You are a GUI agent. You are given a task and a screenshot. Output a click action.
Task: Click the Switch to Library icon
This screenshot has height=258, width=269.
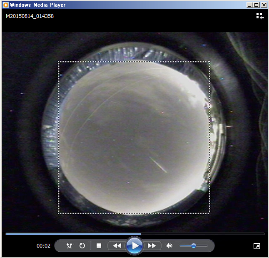pos(260,16)
